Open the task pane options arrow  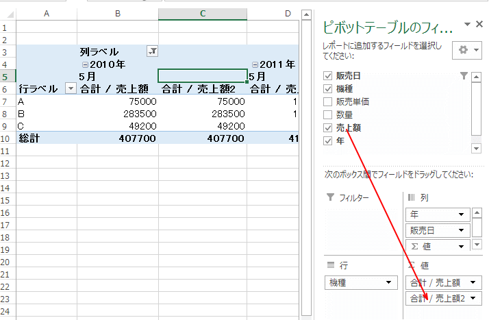467,25
